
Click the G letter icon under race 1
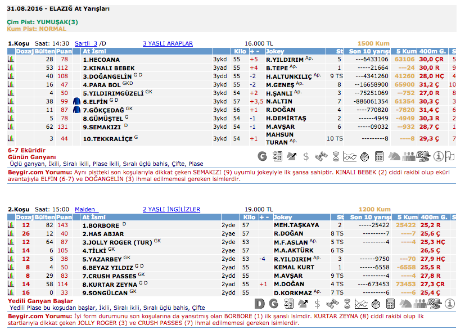coord(262,156)
